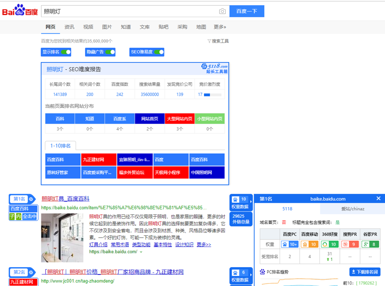
Task: Click red 九正建材网 ranking tile
Action: [x=99, y=159]
